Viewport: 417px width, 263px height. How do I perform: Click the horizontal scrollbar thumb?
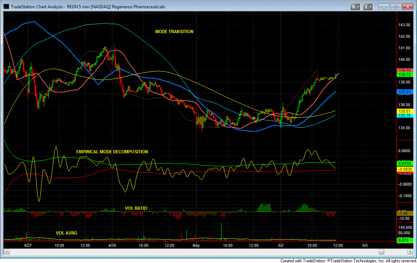click(x=381, y=251)
